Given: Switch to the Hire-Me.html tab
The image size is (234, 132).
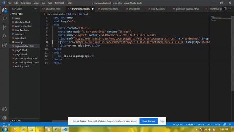Looking at the screenshot, I should point(158,9).
